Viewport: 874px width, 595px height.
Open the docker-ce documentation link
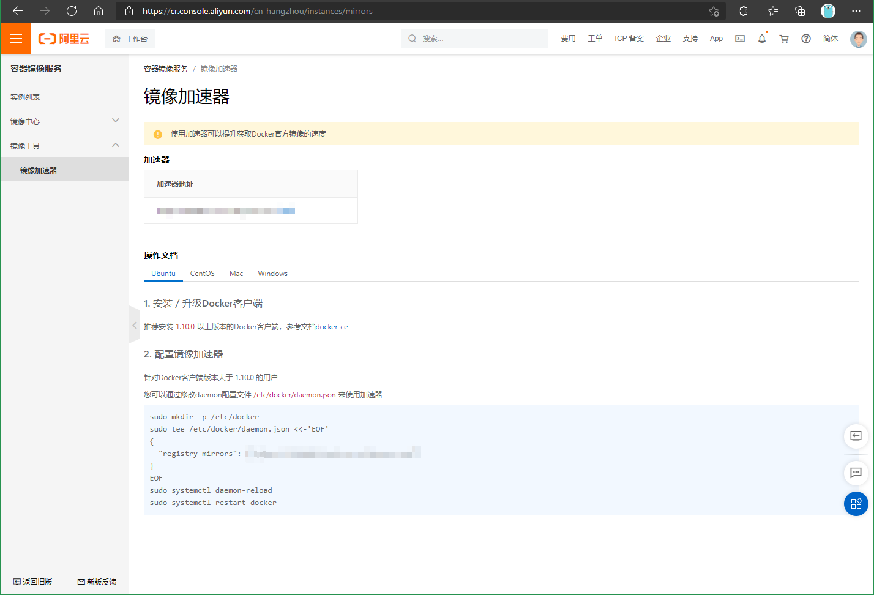(x=332, y=326)
